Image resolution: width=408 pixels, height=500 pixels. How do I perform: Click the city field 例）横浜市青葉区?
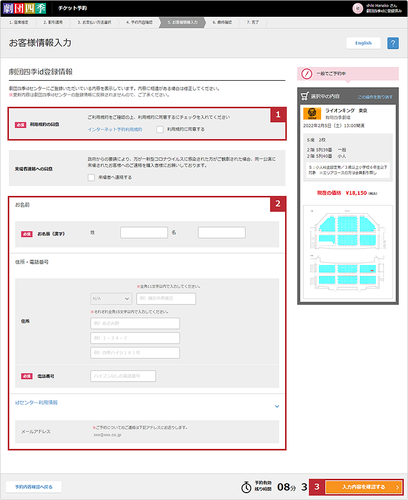pos(166,299)
